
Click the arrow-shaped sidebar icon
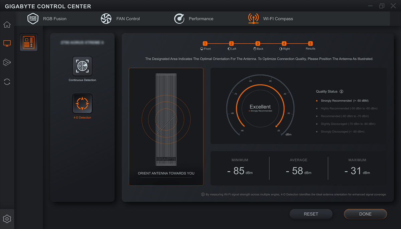(7, 62)
